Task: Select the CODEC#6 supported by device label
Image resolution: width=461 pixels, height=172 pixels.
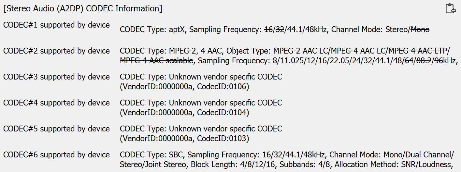Action: click(56, 155)
